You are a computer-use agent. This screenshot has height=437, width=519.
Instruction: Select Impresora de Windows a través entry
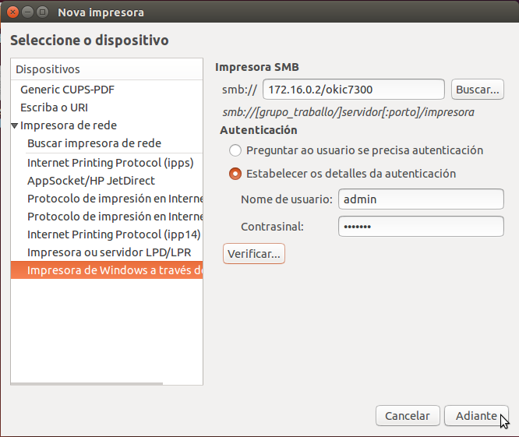[107, 270]
